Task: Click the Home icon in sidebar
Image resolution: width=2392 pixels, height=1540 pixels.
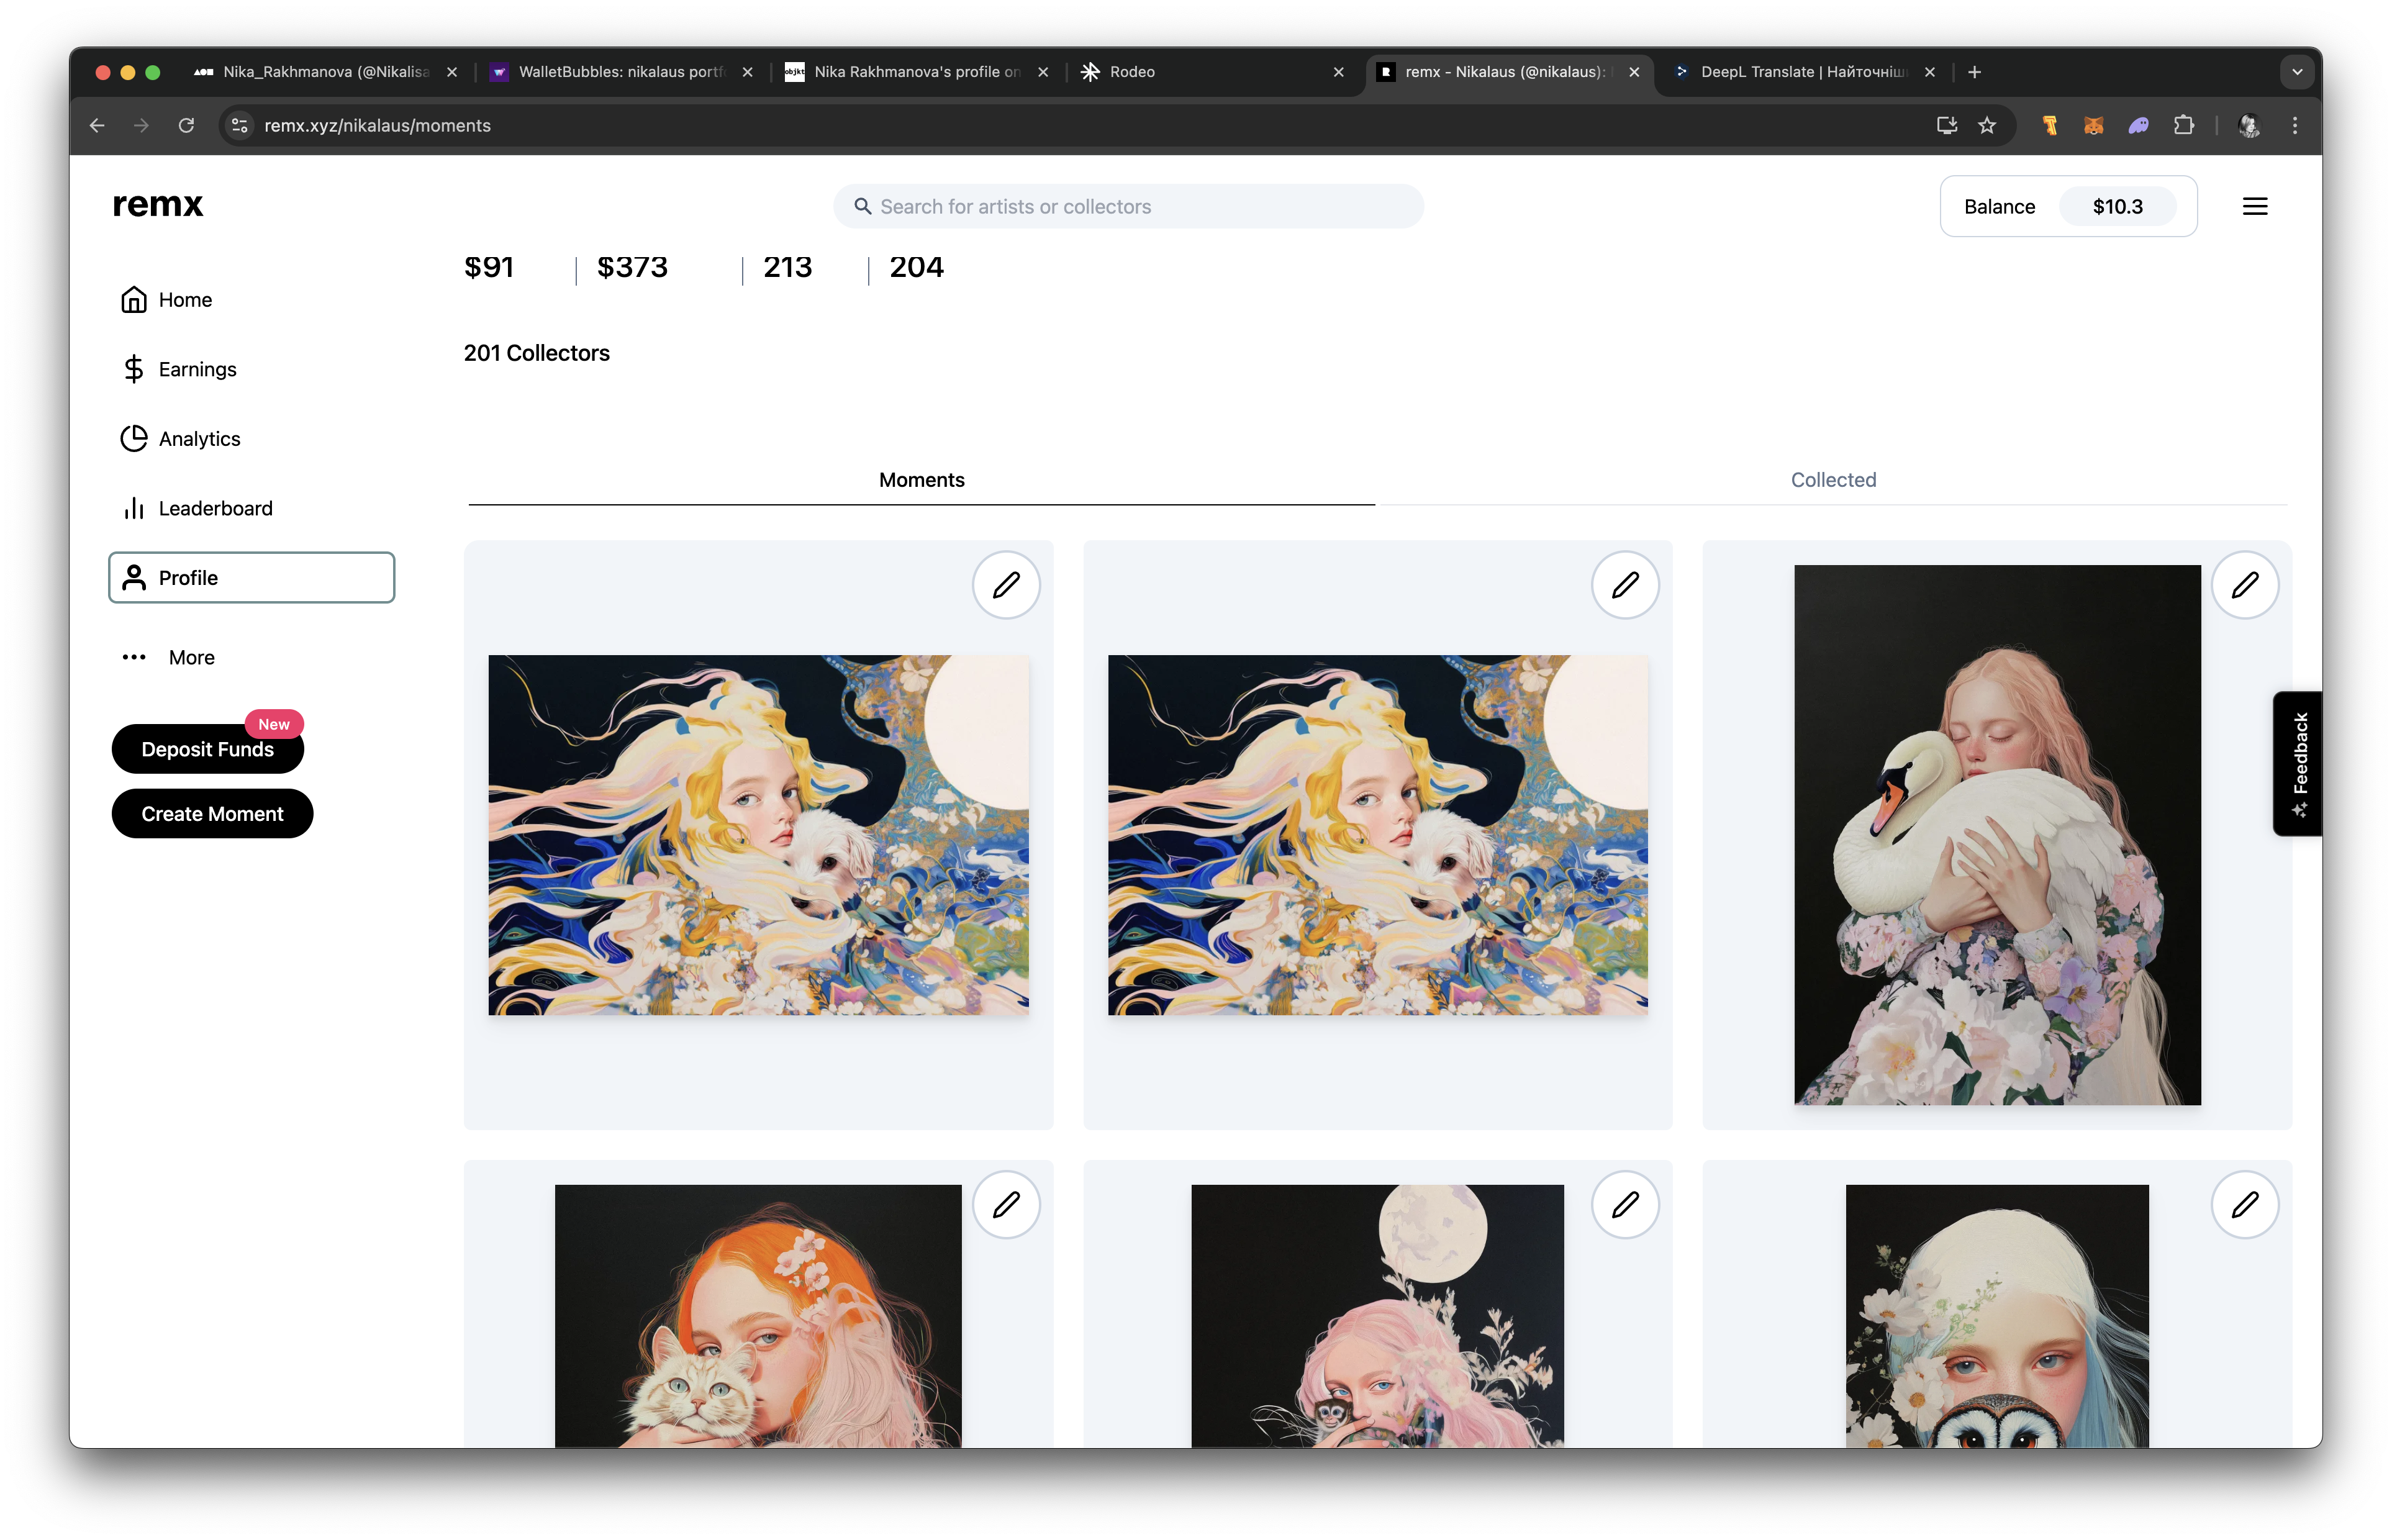Action: [x=134, y=300]
